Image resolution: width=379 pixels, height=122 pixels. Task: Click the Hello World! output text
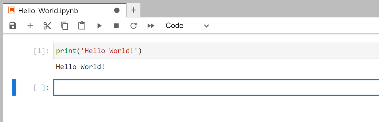80,67
